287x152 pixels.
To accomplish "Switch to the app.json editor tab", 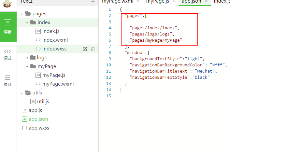I will 191,2.
